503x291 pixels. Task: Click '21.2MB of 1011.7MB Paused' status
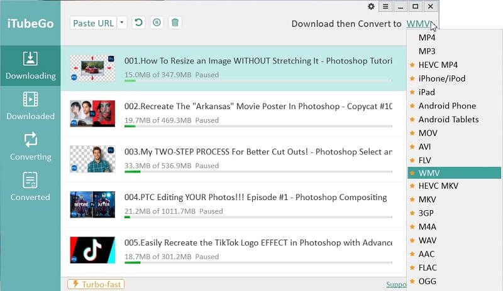tap(174, 211)
